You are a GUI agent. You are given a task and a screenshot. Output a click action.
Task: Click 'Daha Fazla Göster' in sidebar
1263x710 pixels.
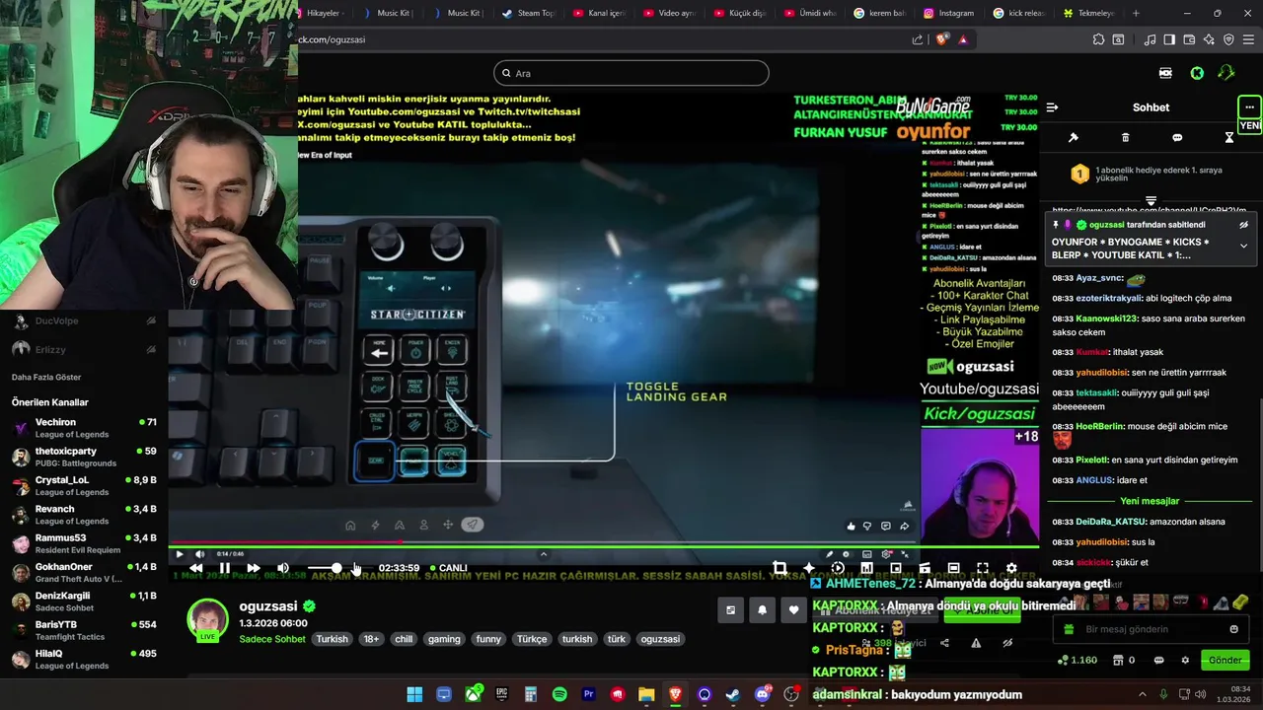click(x=46, y=377)
